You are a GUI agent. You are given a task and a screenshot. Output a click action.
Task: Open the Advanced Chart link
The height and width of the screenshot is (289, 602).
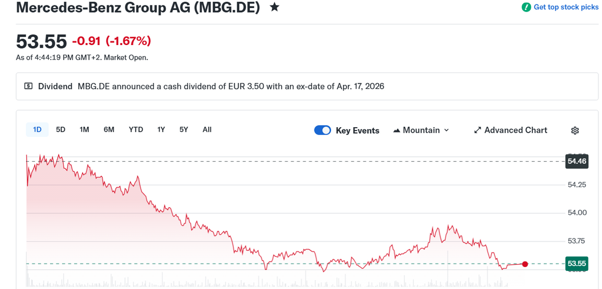coord(516,130)
